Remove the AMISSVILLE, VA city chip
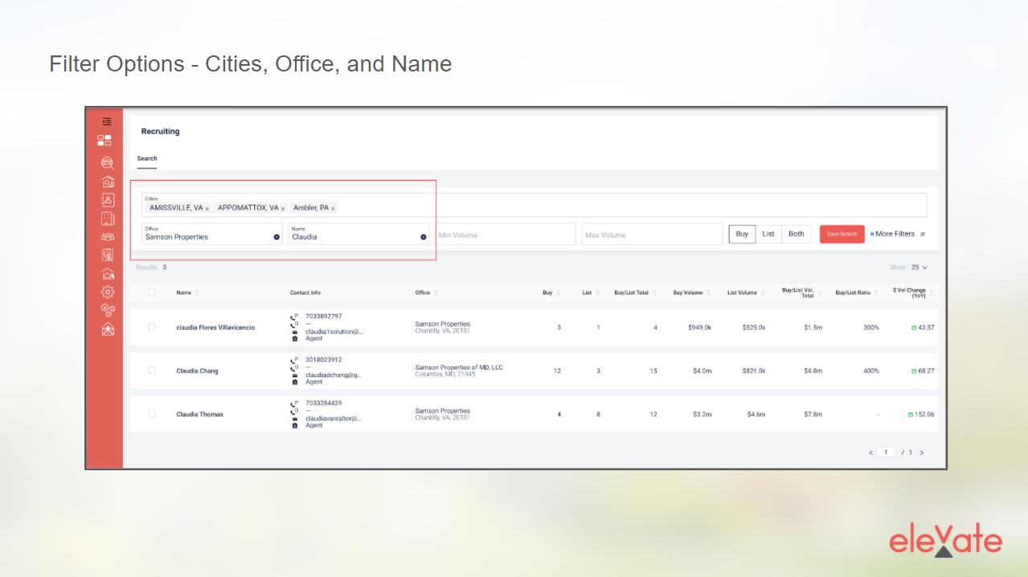Image resolution: width=1028 pixels, height=577 pixels. click(x=207, y=209)
